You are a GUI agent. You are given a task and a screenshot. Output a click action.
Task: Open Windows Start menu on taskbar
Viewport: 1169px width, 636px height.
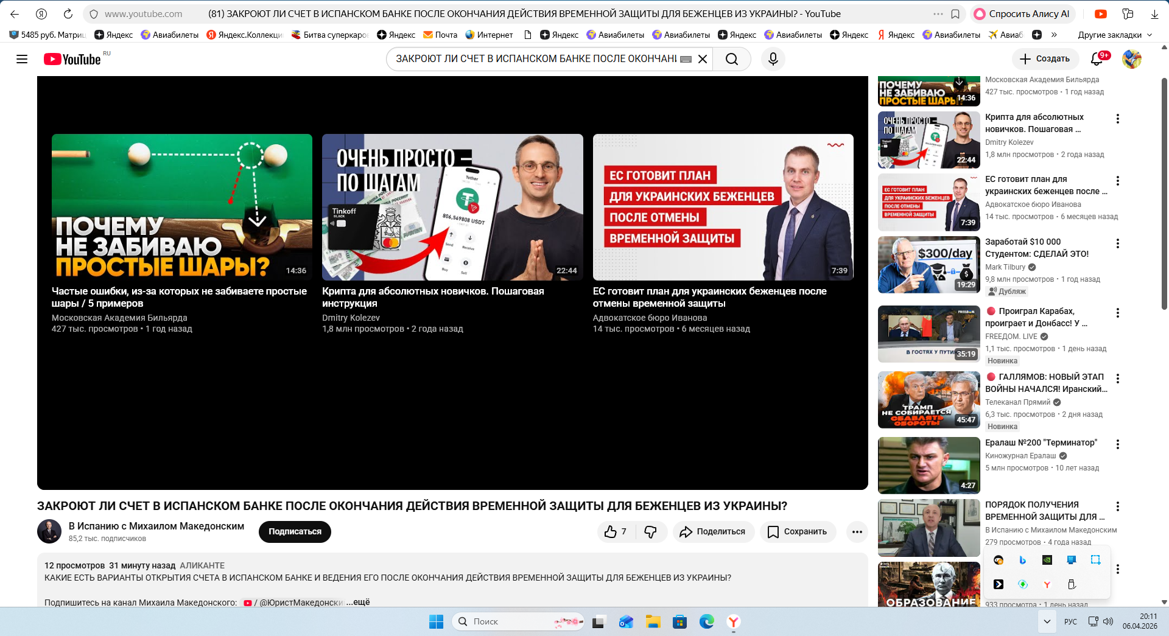tap(436, 621)
